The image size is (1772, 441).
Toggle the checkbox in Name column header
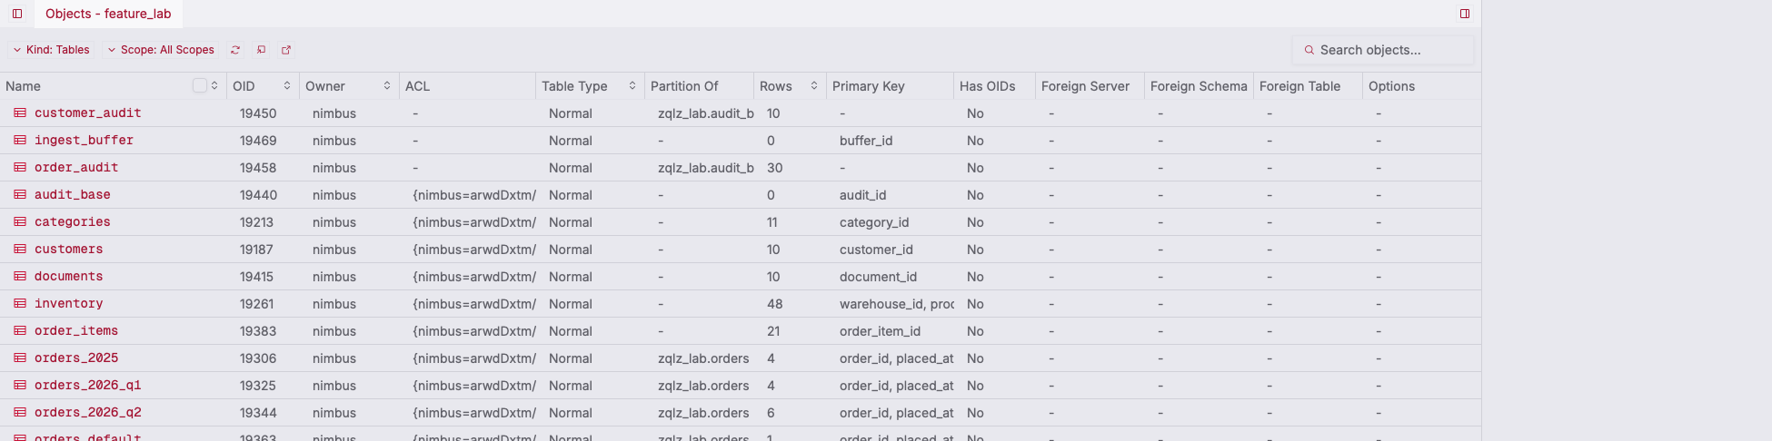point(200,85)
